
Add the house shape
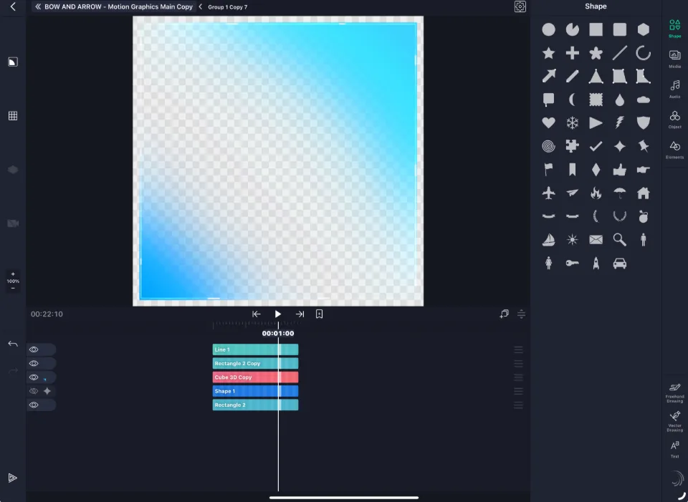click(x=644, y=193)
